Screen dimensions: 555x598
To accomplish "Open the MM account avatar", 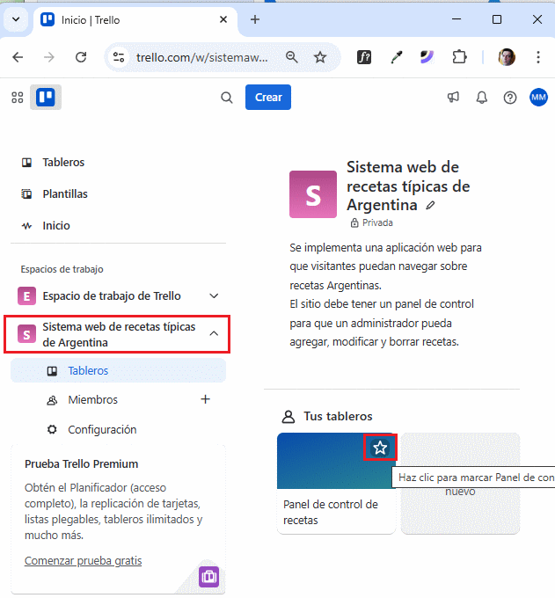I will [x=538, y=98].
